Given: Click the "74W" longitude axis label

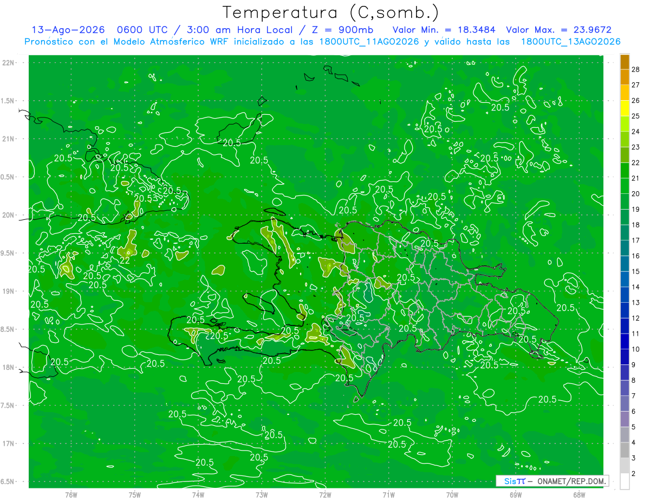Looking at the screenshot, I should pos(198,494).
